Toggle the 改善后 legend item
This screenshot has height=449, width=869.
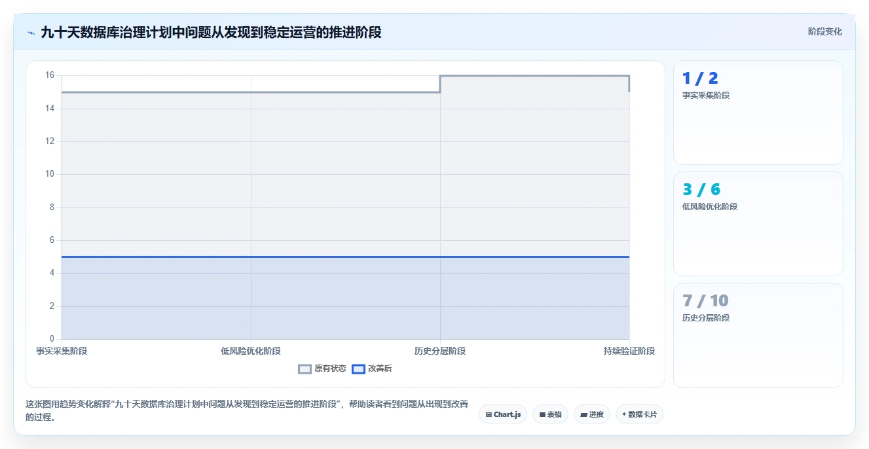tap(372, 368)
